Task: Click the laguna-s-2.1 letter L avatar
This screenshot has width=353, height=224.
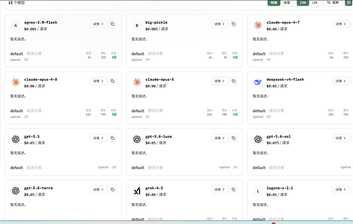Action: coord(258,191)
